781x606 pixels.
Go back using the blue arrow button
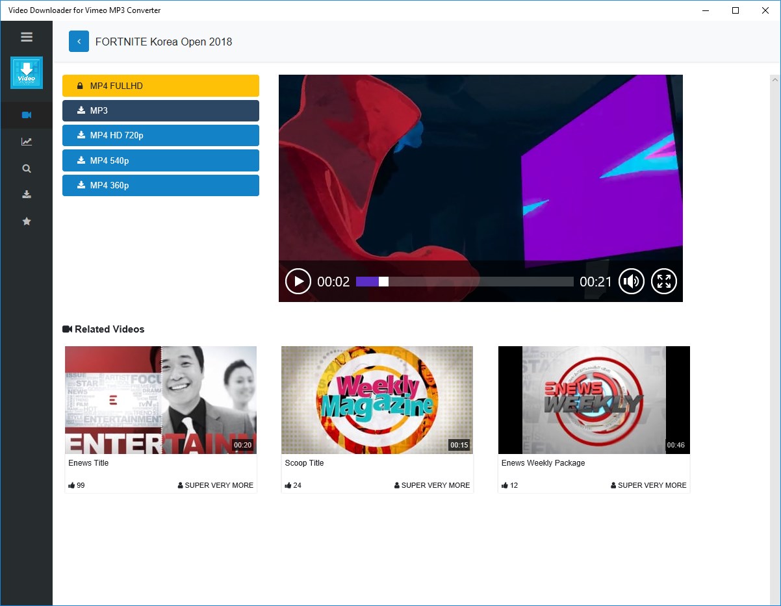(x=79, y=42)
